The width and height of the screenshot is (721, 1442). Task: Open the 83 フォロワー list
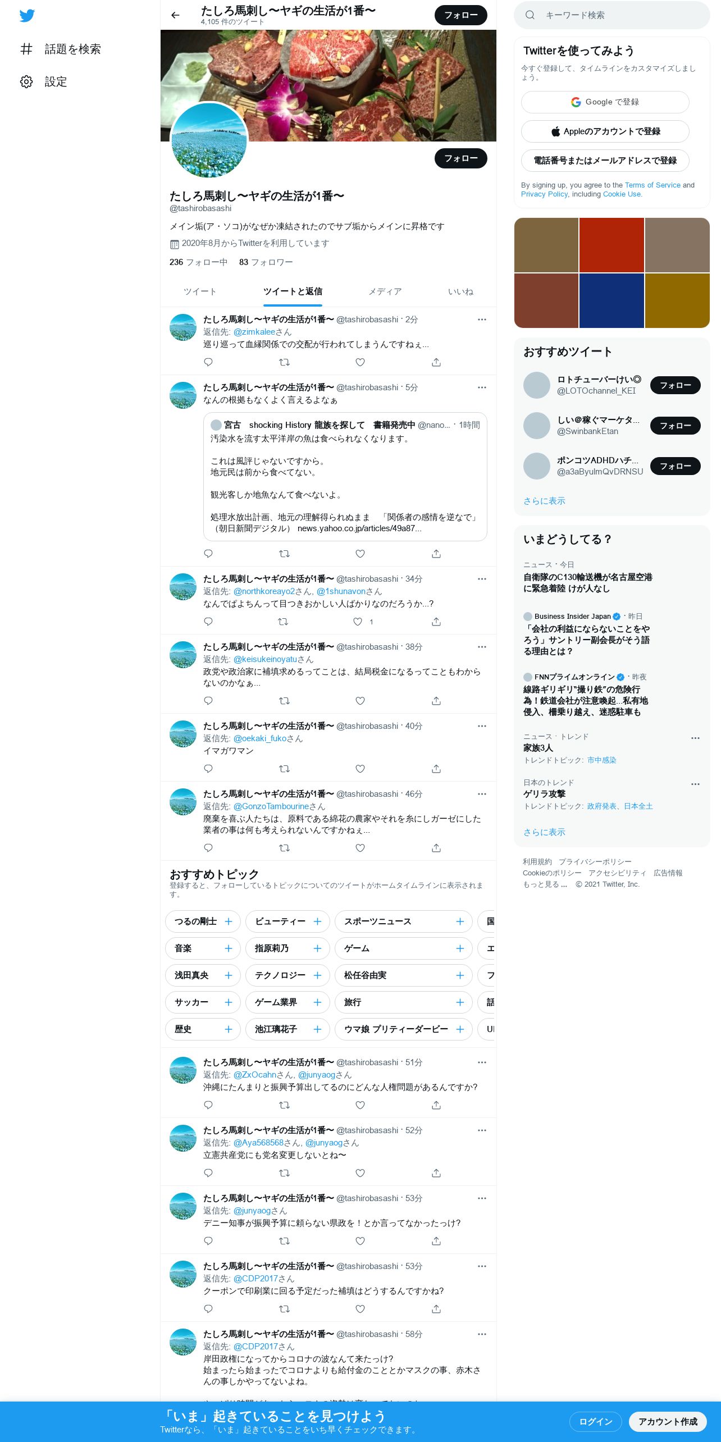click(x=266, y=262)
